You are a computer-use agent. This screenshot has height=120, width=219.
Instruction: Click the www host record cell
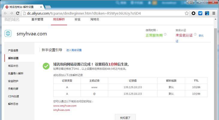tap(94, 87)
